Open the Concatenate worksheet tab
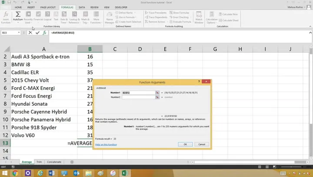This screenshot has width=313, height=177. [54, 162]
